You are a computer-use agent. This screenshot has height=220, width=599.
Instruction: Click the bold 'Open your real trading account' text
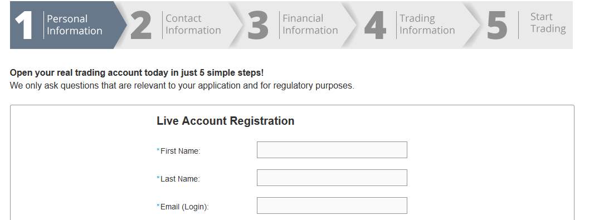[137, 72]
